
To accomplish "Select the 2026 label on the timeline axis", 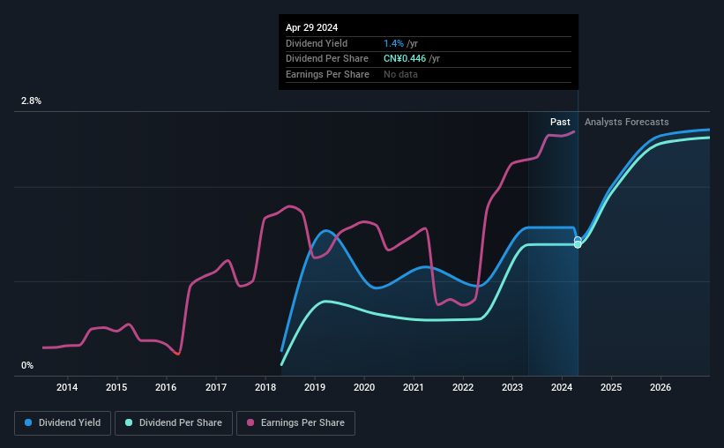I will tap(661, 387).
